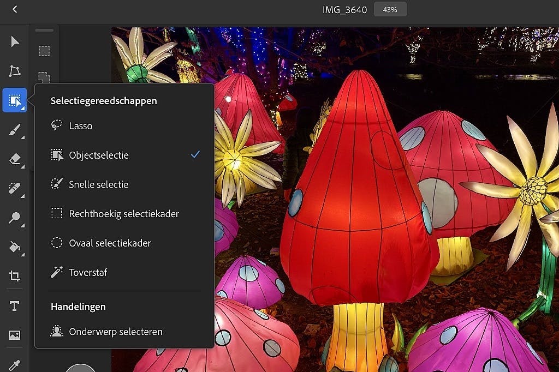The image size is (559, 372).
Task: Select the spot healing bandage tool
Action: coord(15,189)
